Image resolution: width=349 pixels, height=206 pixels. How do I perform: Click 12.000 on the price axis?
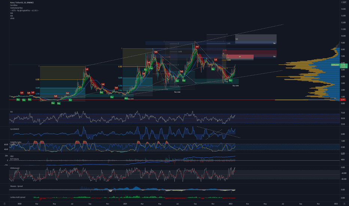click(x=343, y=22)
